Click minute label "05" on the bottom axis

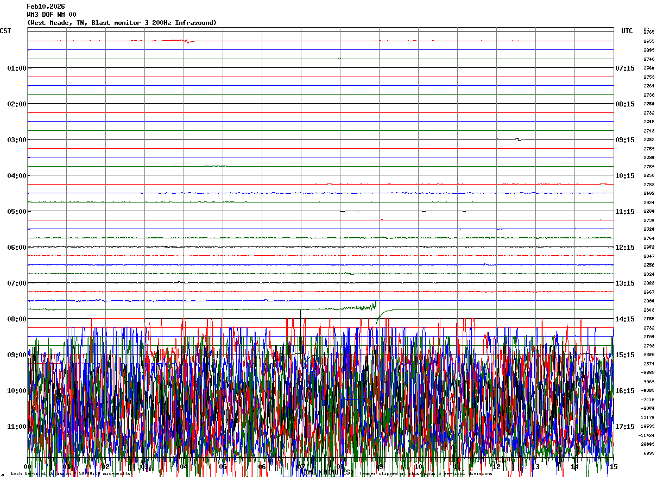(x=223, y=466)
